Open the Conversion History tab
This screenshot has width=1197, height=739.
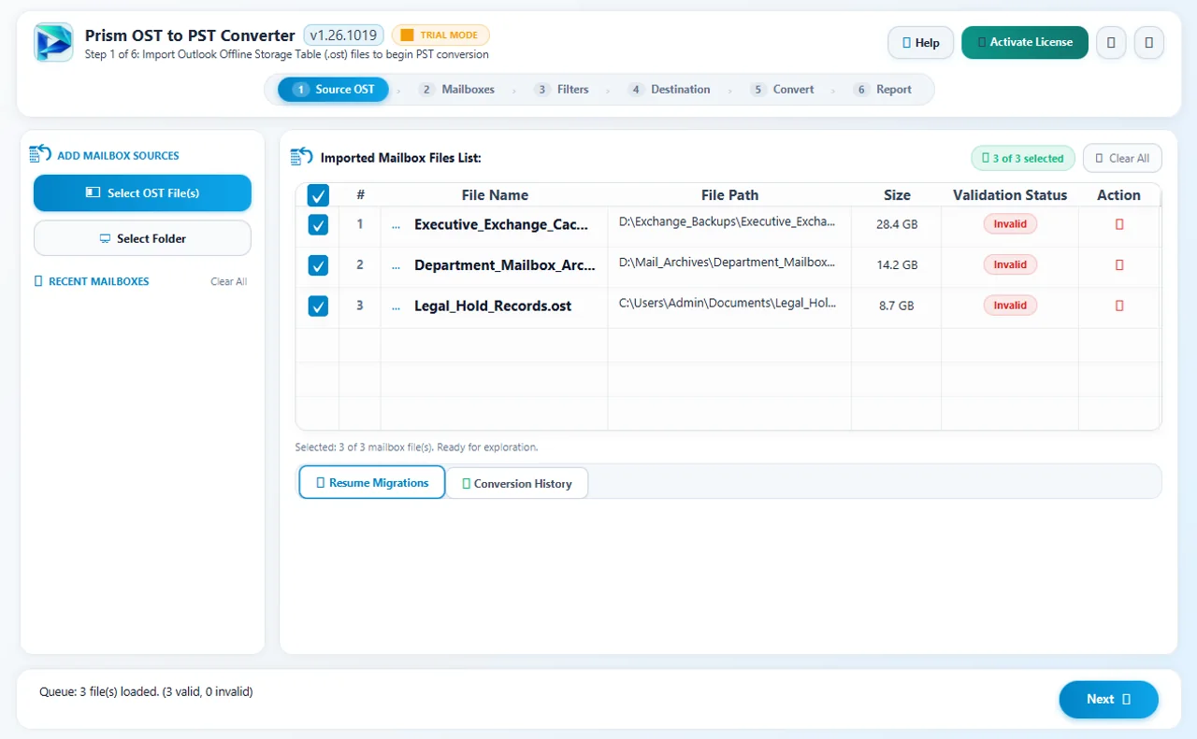click(517, 484)
